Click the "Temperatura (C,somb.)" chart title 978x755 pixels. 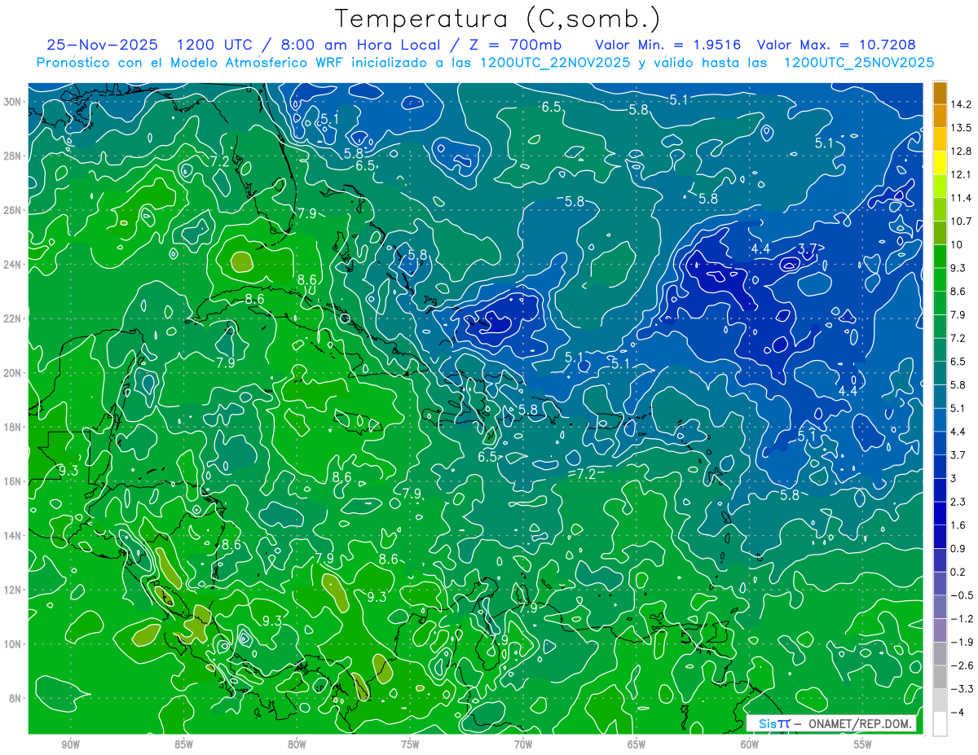[x=497, y=19]
